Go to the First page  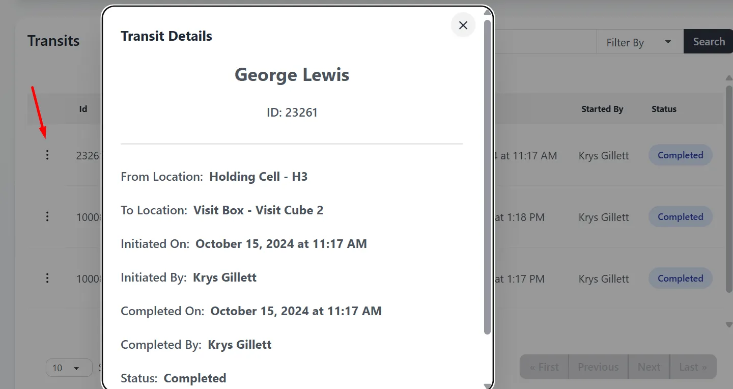click(544, 367)
